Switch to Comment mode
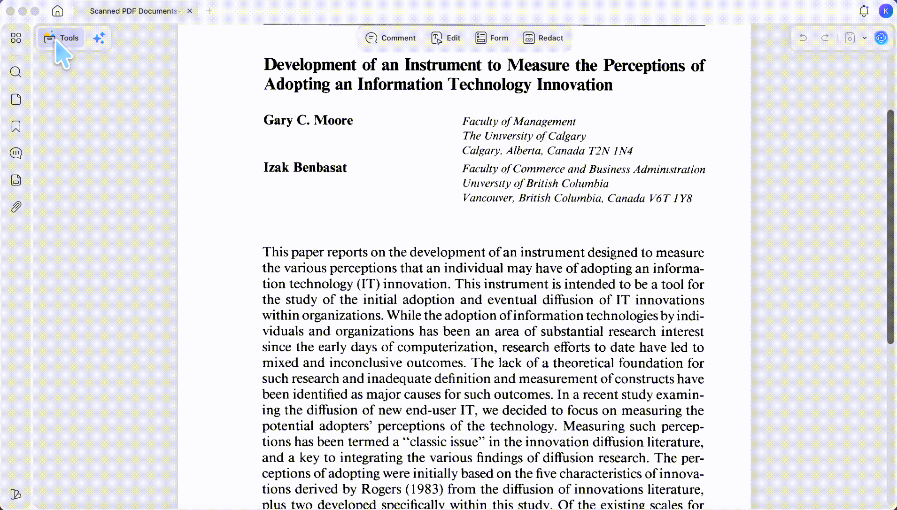This screenshot has width=897, height=510. (x=390, y=38)
